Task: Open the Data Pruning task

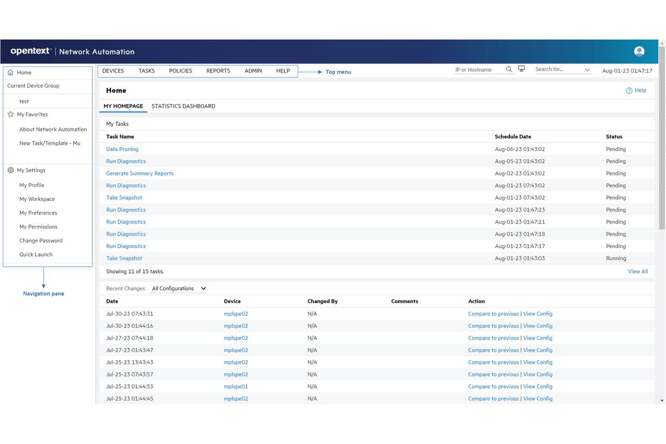Action: 122,149
